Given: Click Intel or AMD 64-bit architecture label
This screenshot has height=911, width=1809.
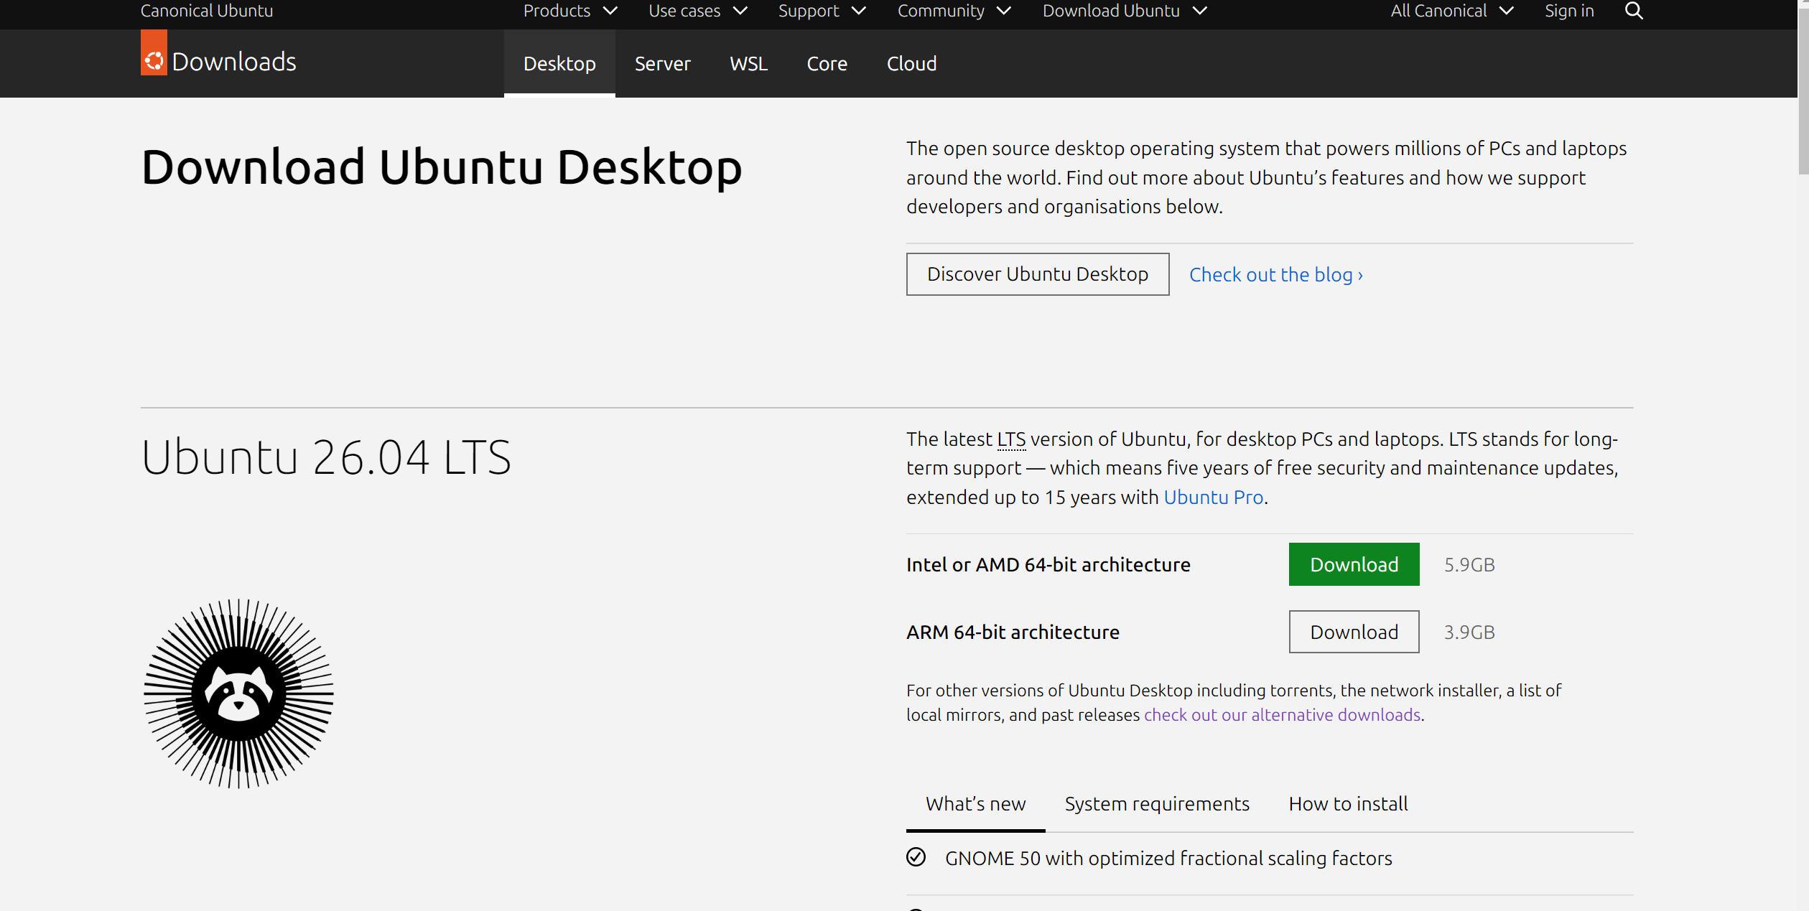Looking at the screenshot, I should (1048, 565).
